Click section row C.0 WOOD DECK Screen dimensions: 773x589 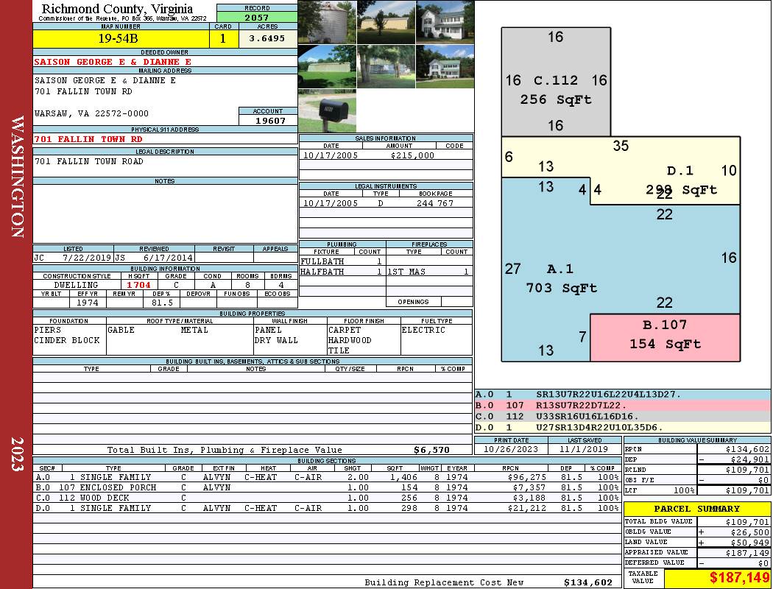325,498
